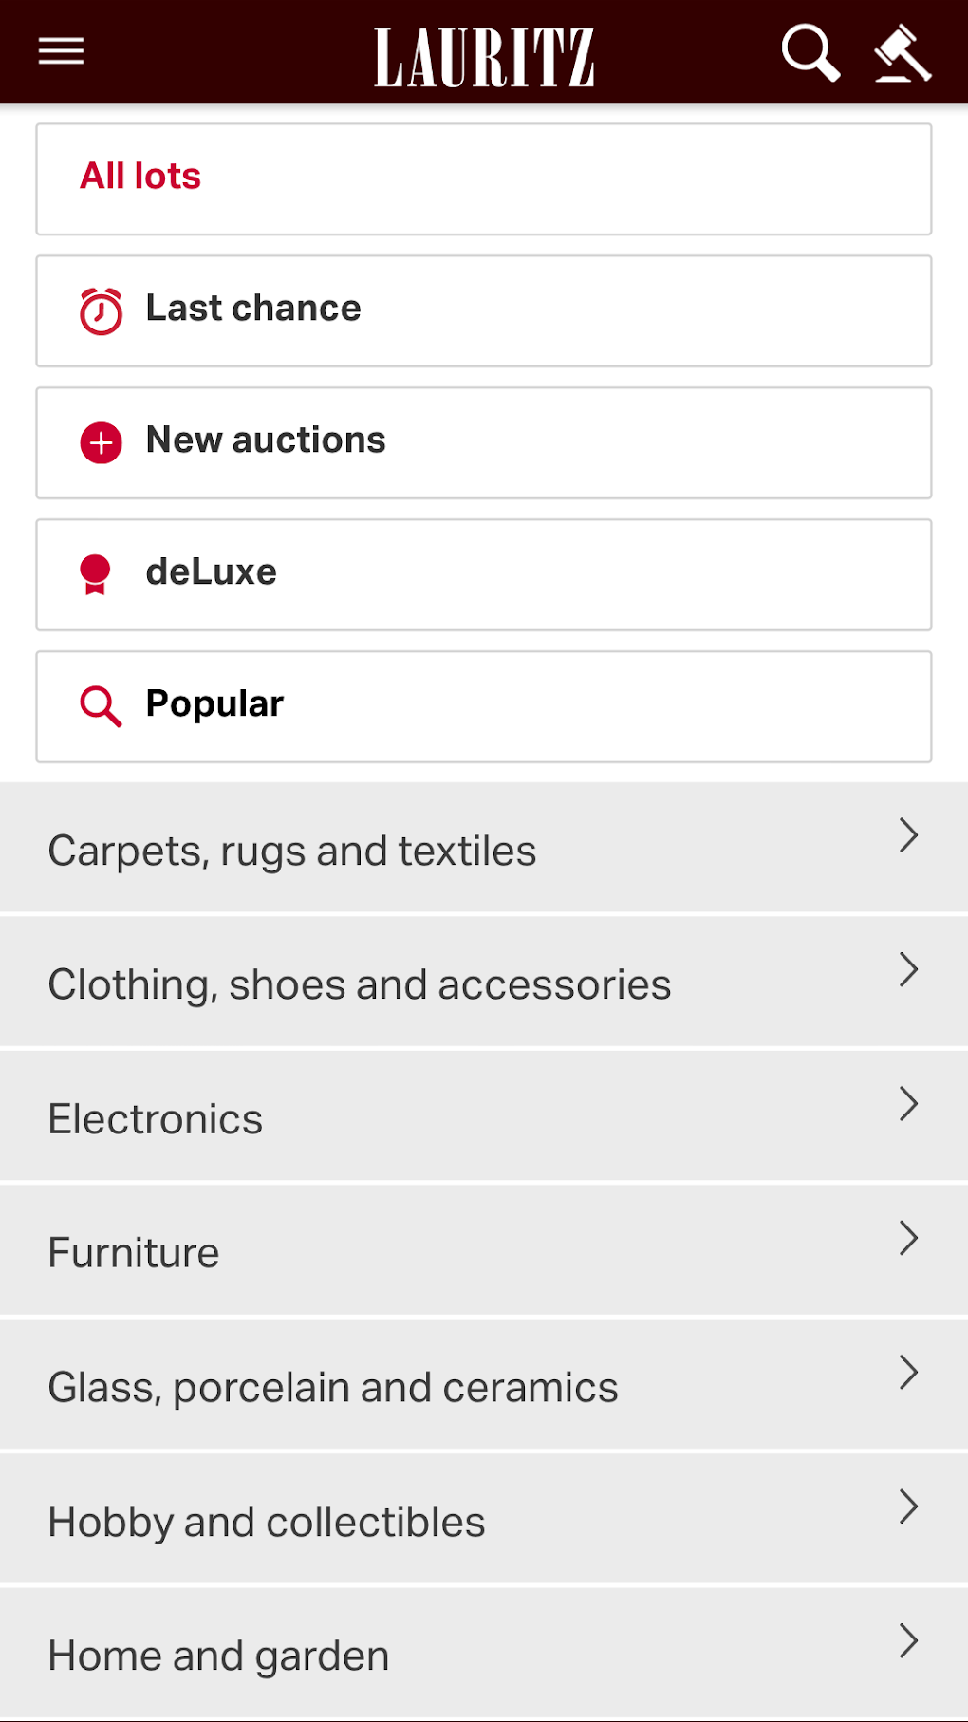968x1722 pixels.
Task: Open the auction gavel icon
Action: pyautogui.click(x=903, y=53)
